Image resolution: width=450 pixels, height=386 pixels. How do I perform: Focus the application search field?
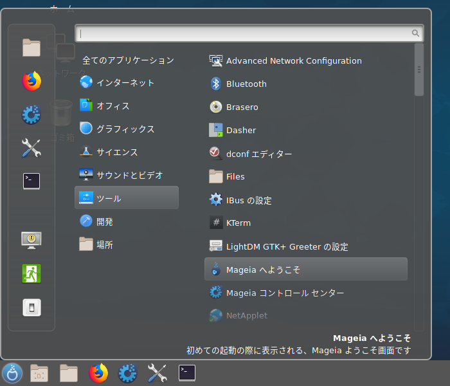249,33
